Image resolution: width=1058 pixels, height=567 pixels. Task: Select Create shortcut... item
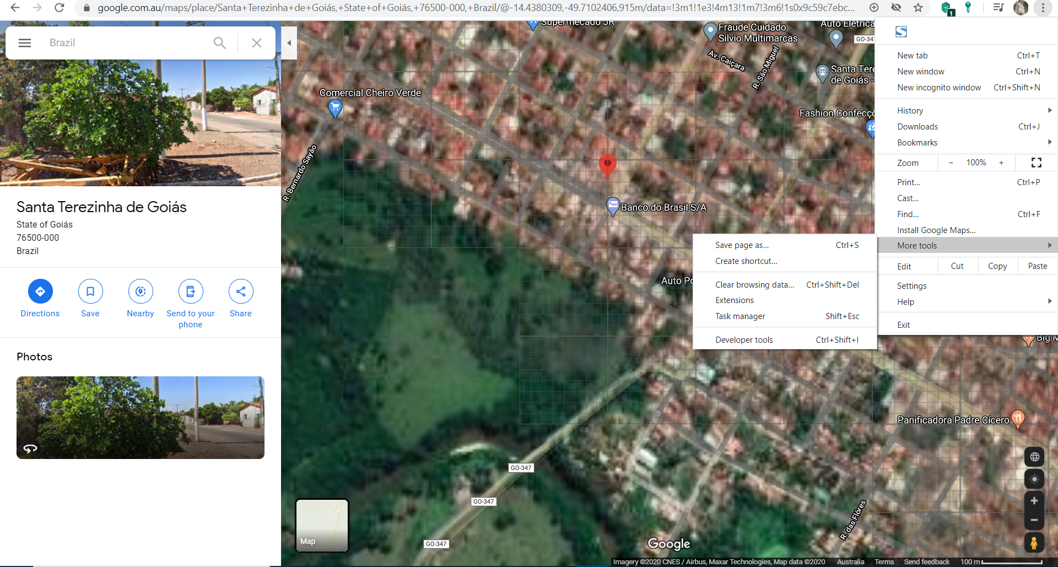[x=785, y=261]
